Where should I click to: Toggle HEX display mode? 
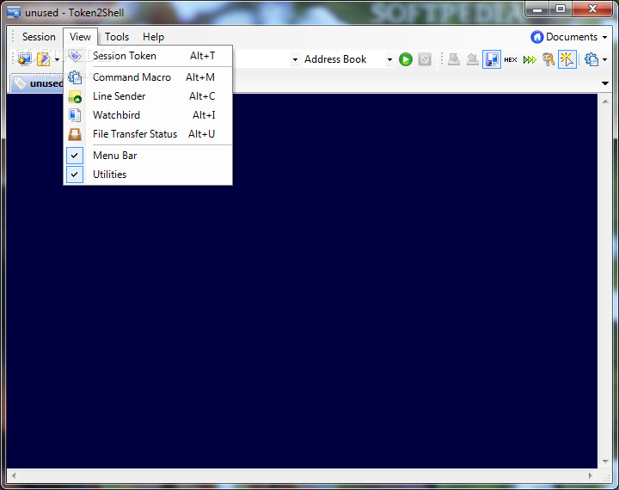pos(511,59)
